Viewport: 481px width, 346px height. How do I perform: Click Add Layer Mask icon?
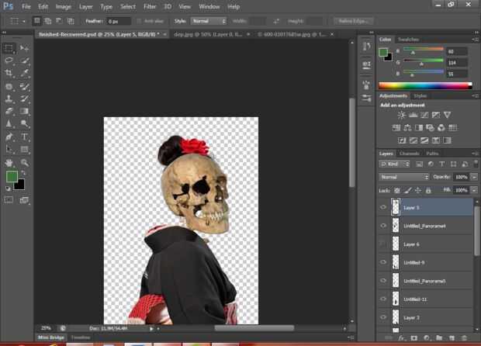click(x=414, y=338)
